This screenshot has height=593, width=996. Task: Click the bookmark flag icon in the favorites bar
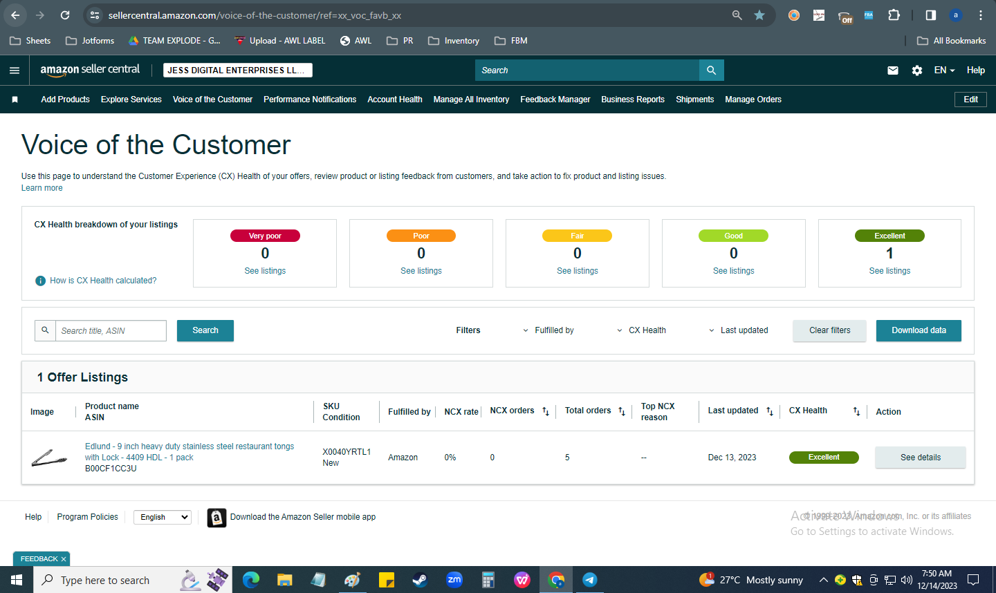(15, 100)
